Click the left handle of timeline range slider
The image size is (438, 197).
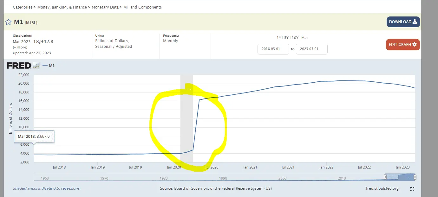(385, 177)
